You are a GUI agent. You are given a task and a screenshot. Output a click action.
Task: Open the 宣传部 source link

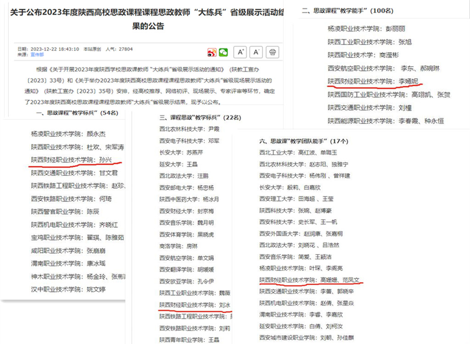(x=37, y=54)
